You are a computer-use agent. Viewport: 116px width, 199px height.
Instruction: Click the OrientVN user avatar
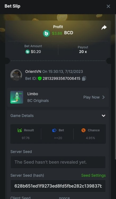point(16,75)
